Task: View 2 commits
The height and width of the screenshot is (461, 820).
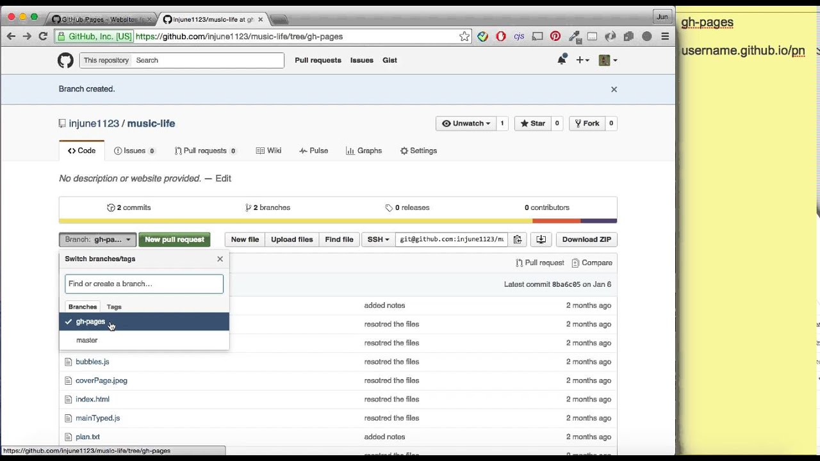Action: pyautogui.click(x=129, y=207)
